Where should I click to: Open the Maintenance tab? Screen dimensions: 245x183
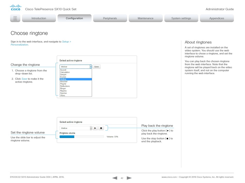click(145, 18)
